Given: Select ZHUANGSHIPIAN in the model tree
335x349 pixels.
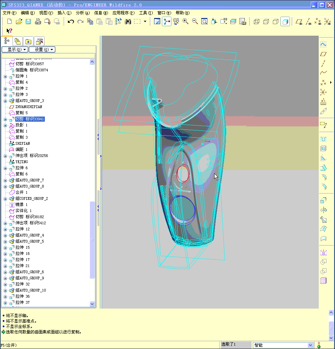Looking at the screenshot, I should [x=29, y=107].
